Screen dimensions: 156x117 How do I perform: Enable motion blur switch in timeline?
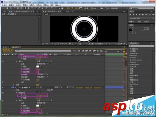[x=90, y=51]
